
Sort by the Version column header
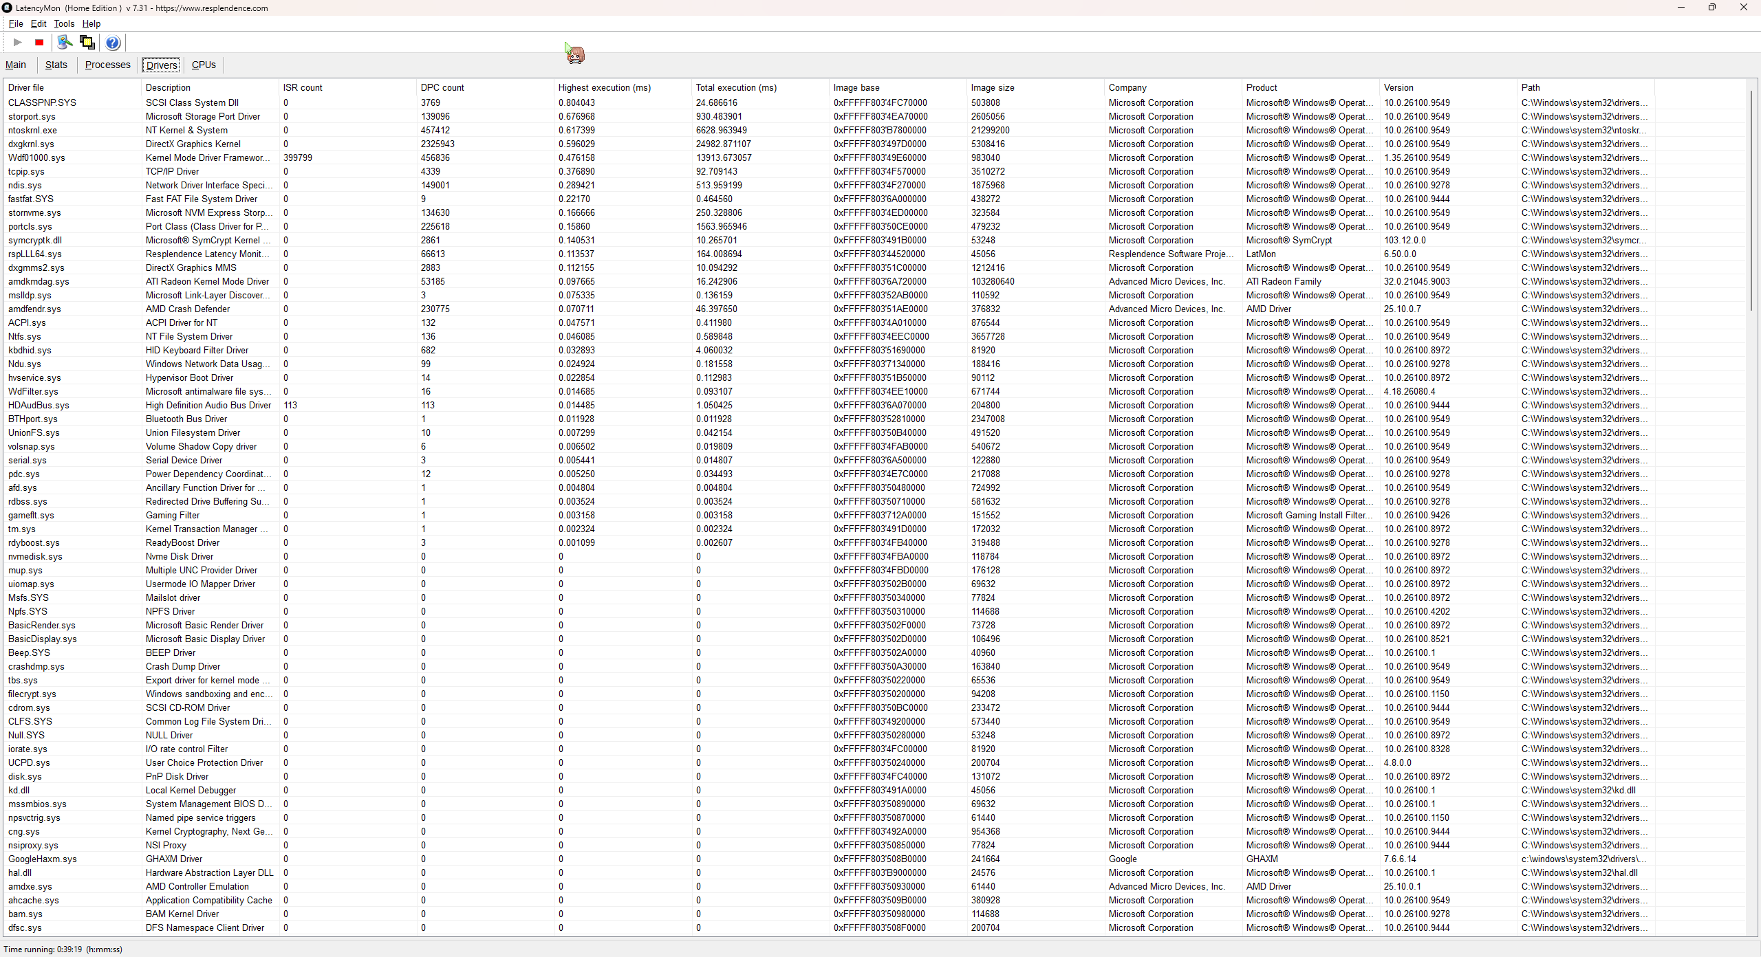coord(1448,87)
